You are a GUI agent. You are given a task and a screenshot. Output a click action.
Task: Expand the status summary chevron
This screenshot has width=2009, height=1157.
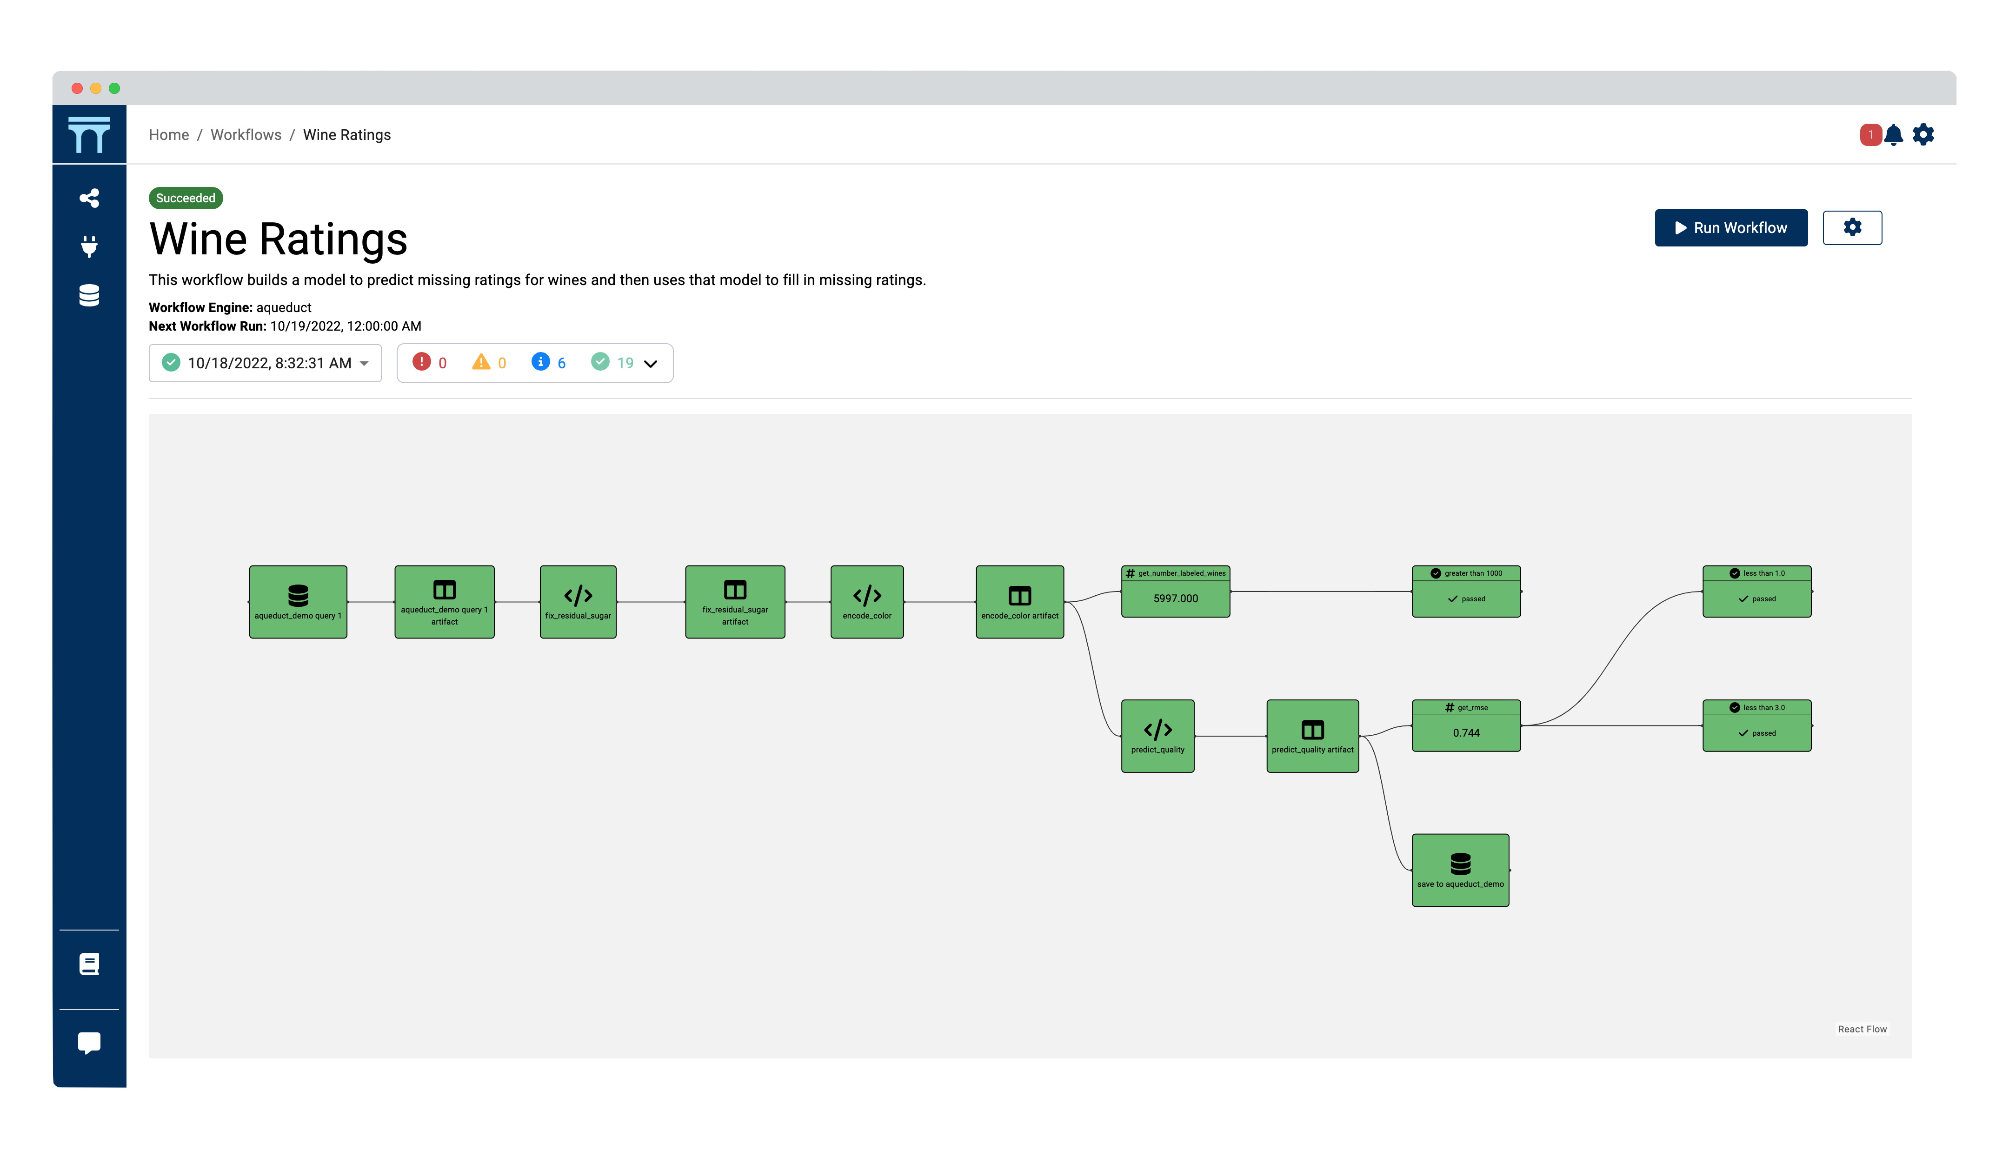650,364
